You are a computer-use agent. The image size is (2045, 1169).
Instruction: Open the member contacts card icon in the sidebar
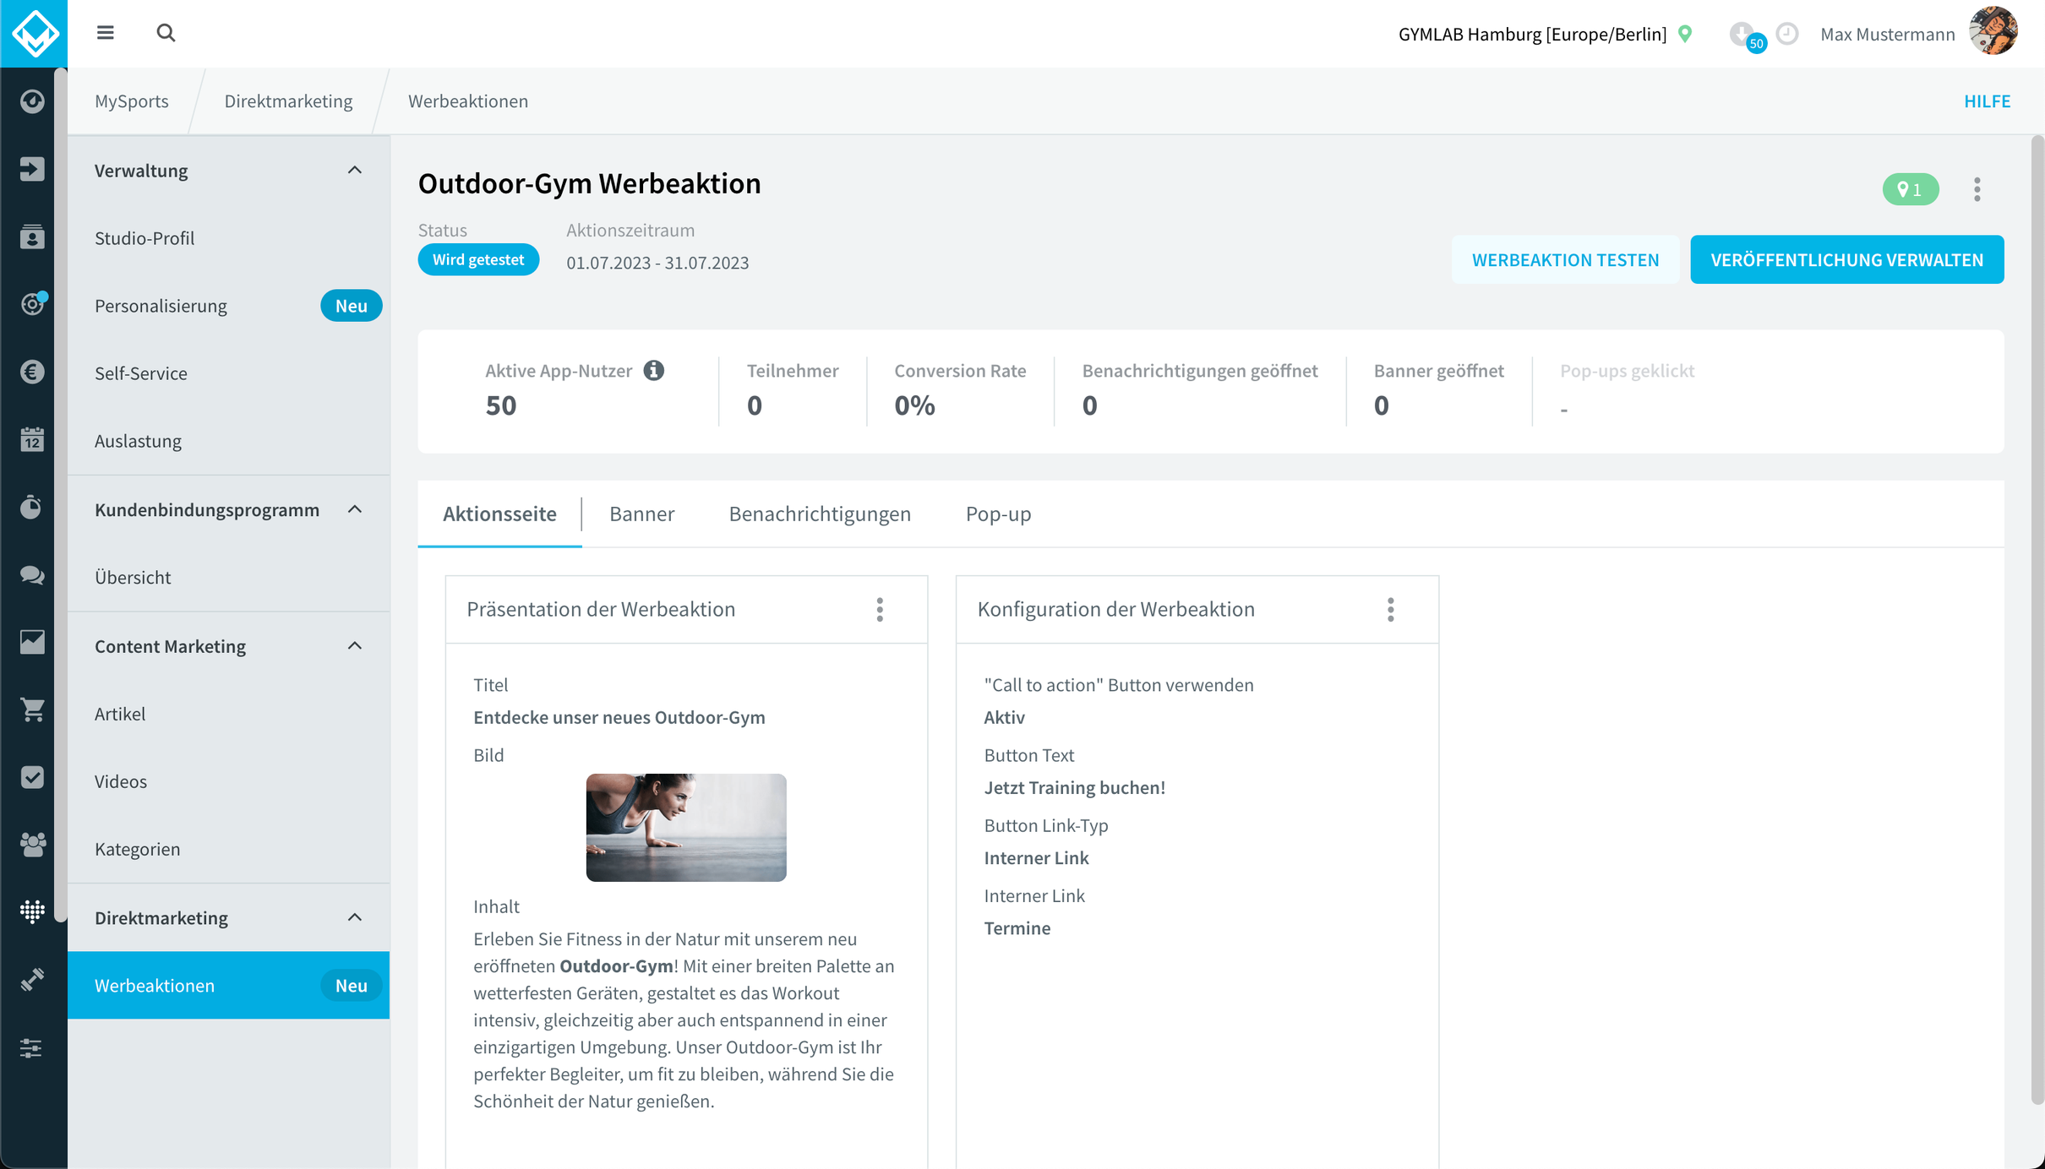pos(32,237)
